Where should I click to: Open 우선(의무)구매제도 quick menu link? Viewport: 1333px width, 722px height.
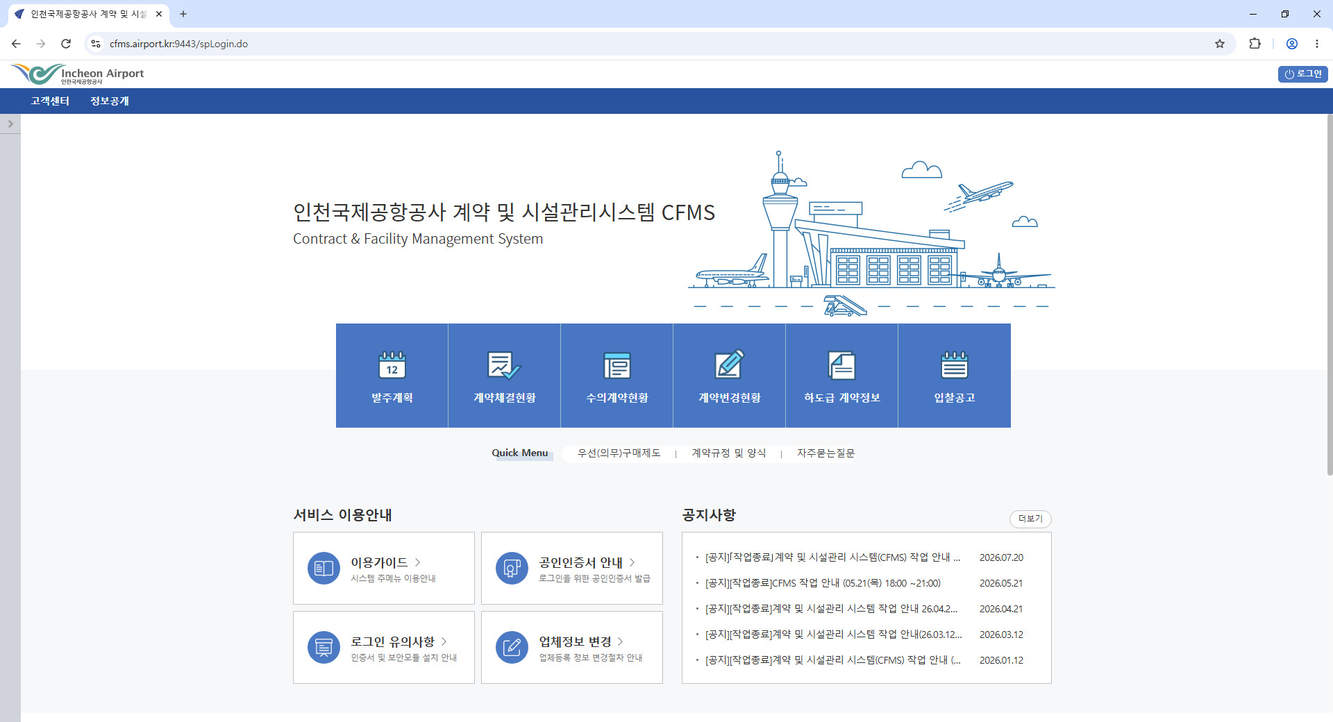pos(619,453)
